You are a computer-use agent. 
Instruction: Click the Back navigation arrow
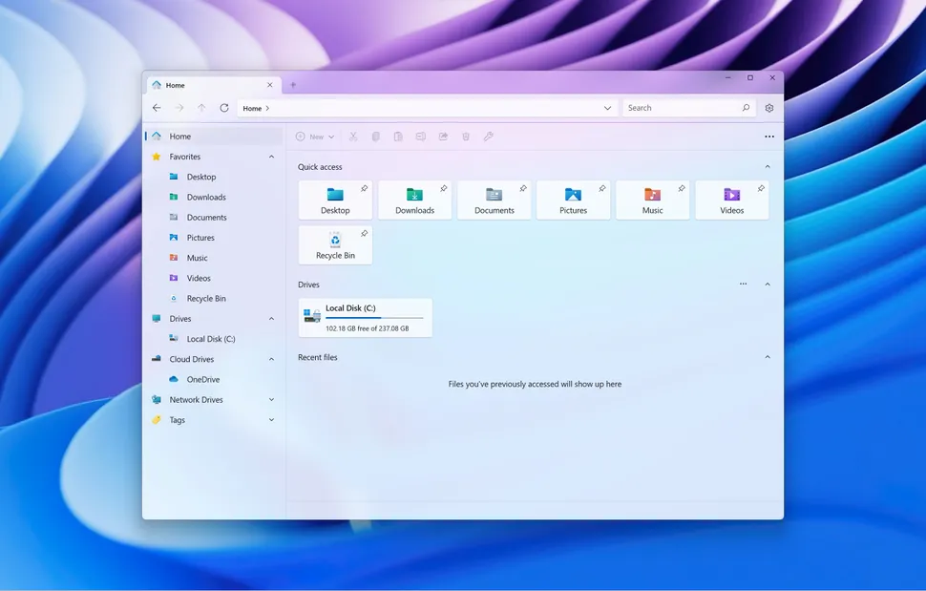(x=157, y=108)
